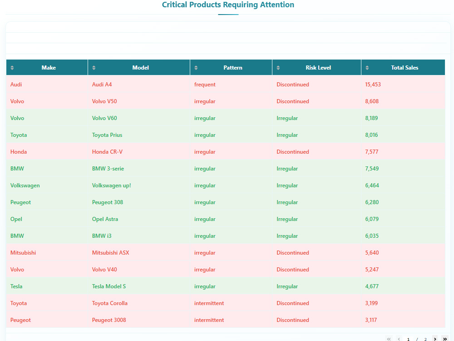Click the Total Sales value 7,549
Image resolution: width=454 pixels, height=341 pixels.
tap(372, 169)
